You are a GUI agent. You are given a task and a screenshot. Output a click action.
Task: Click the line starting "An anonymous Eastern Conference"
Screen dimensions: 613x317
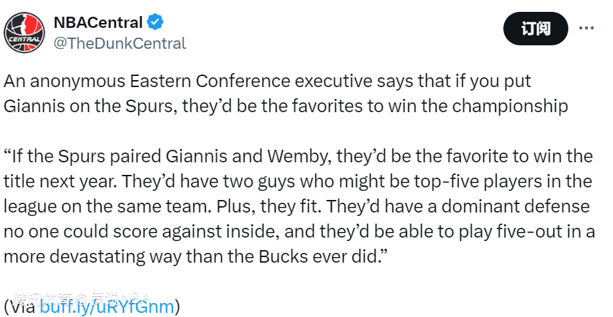tap(267, 81)
